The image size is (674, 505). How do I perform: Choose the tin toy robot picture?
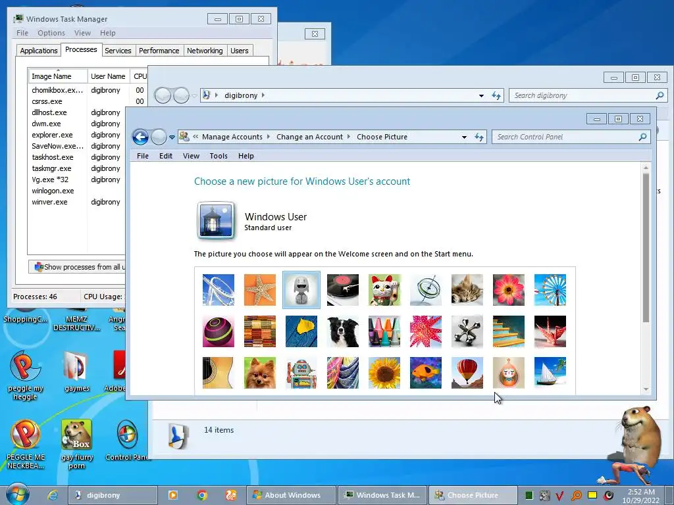coord(301,373)
